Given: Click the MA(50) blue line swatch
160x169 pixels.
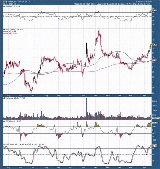Looking at the screenshot, I should pos(4,31).
